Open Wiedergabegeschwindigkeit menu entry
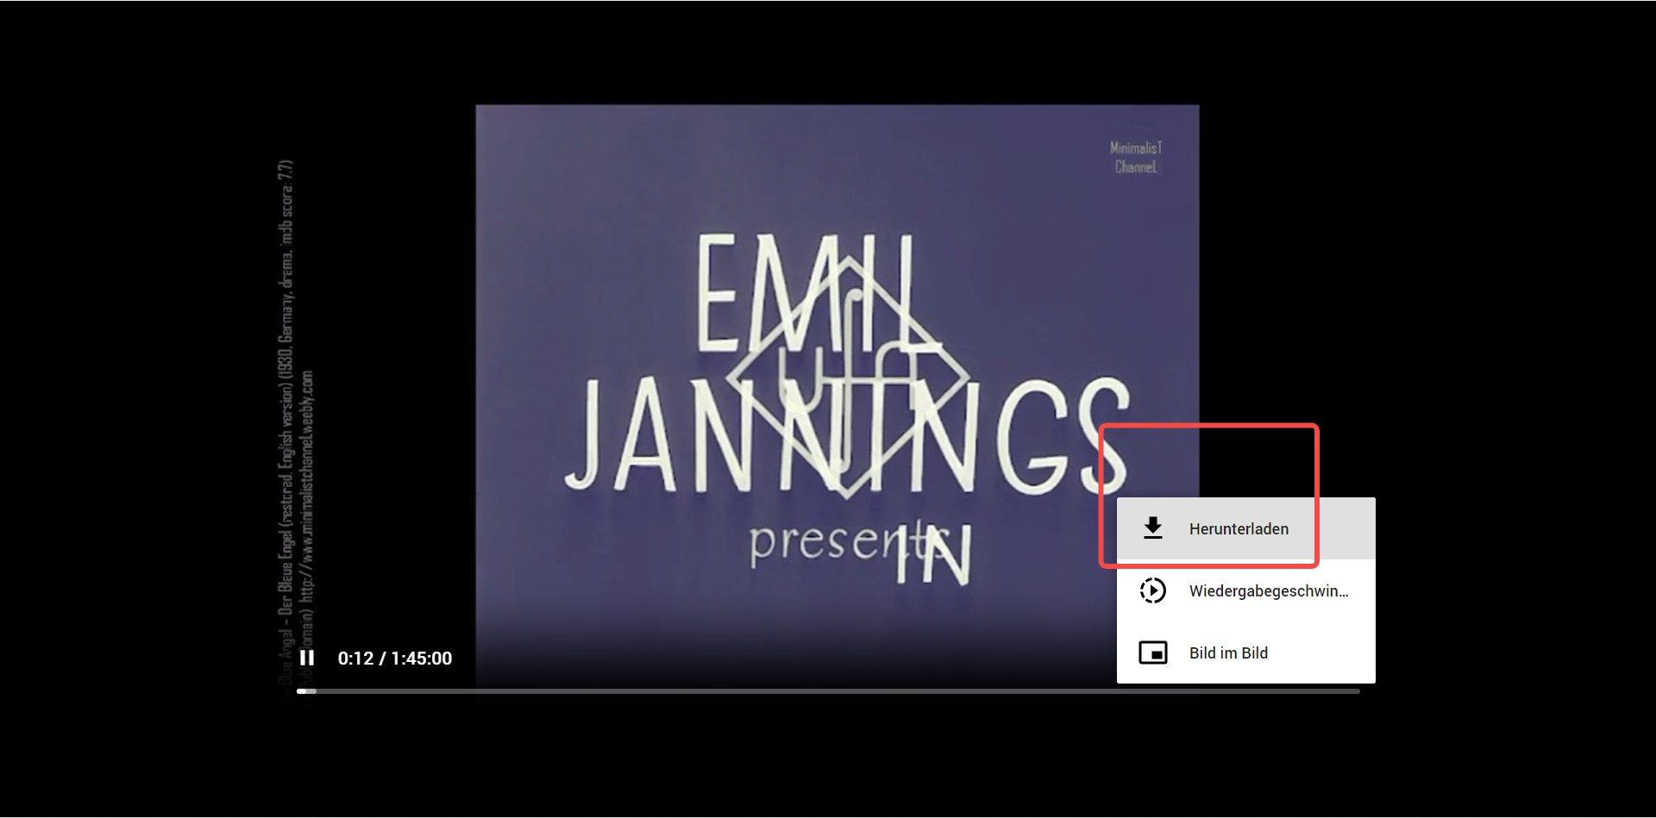1656x818 pixels. [x=1245, y=590]
